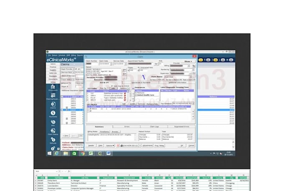
Task: Click the Billing Notes text area
Action: click(111, 137)
